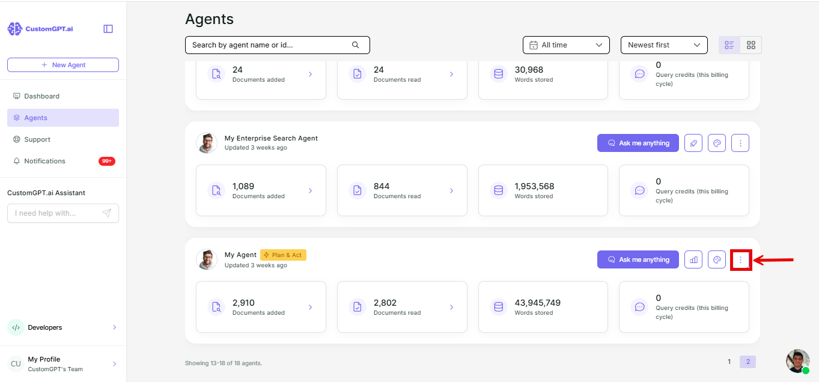Click the rocket deploy icon for Enterprise Search Agent

click(693, 143)
